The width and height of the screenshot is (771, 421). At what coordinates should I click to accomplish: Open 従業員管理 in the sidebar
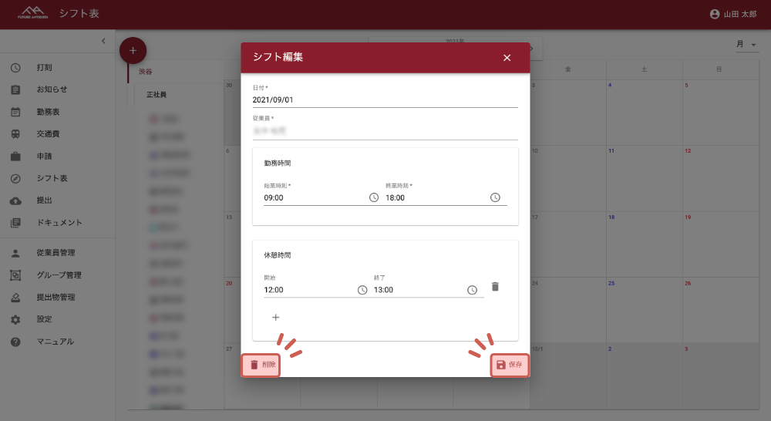pos(56,253)
